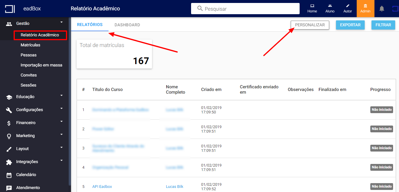The height and width of the screenshot is (192, 399).
Task: Click the Financeiro dollar icon
Action: [9, 123]
